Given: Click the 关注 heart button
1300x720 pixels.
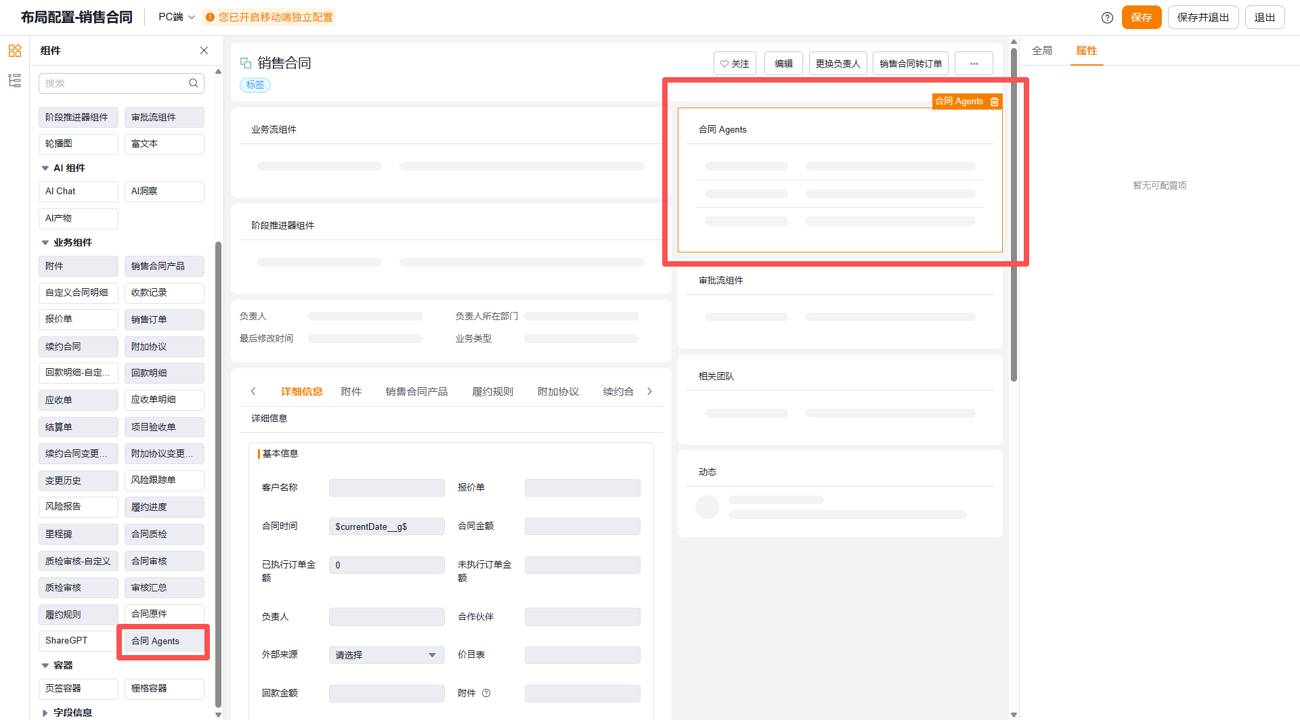Looking at the screenshot, I should 735,64.
